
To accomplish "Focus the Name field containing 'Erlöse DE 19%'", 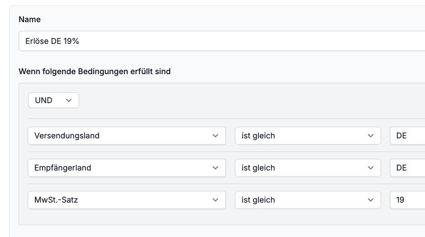I will (x=222, y=41).
